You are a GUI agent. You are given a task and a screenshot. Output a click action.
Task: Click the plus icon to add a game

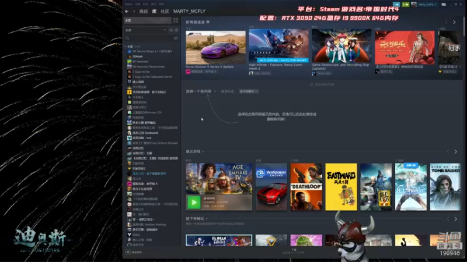(128, 252)
